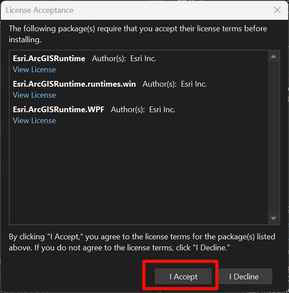Open View License for Esri.ArcGISRuntime.WPF
This screenshot has width=289, height=293.
click(x=34, y=121)
